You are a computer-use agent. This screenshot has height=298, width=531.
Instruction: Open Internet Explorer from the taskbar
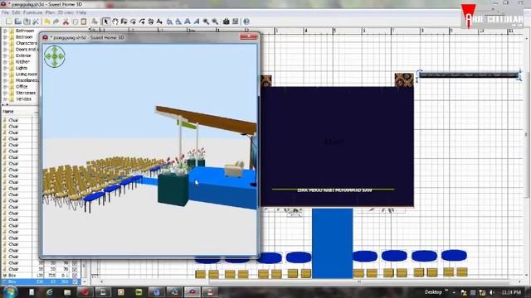click(x=50, y=292)
